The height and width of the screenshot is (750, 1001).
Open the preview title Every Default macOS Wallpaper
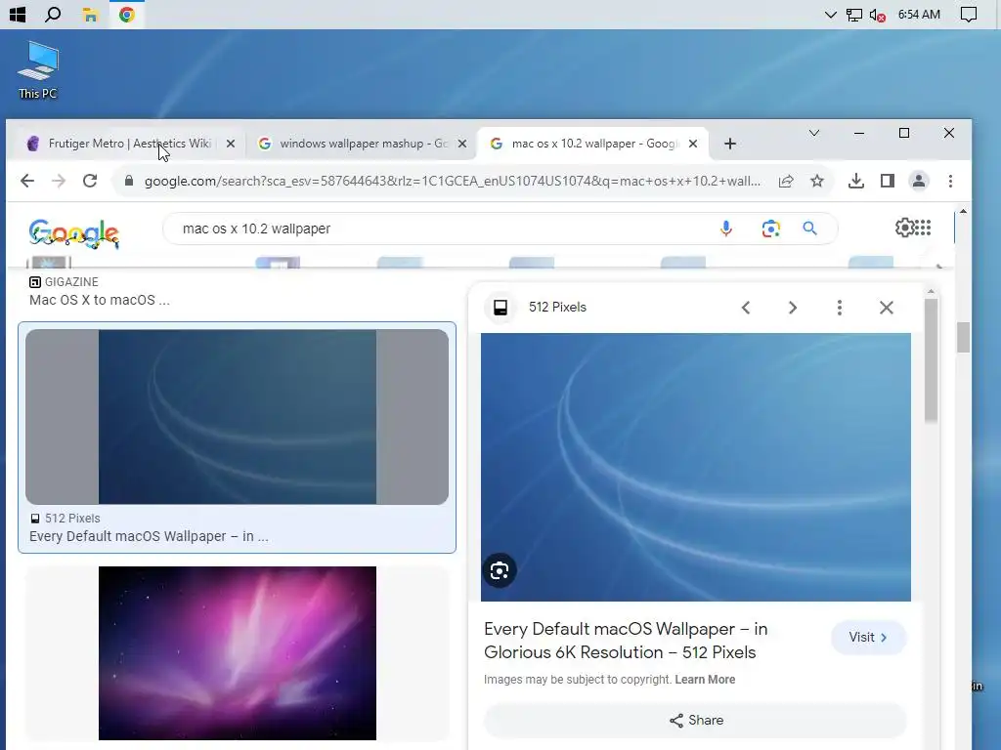[626, 641]
